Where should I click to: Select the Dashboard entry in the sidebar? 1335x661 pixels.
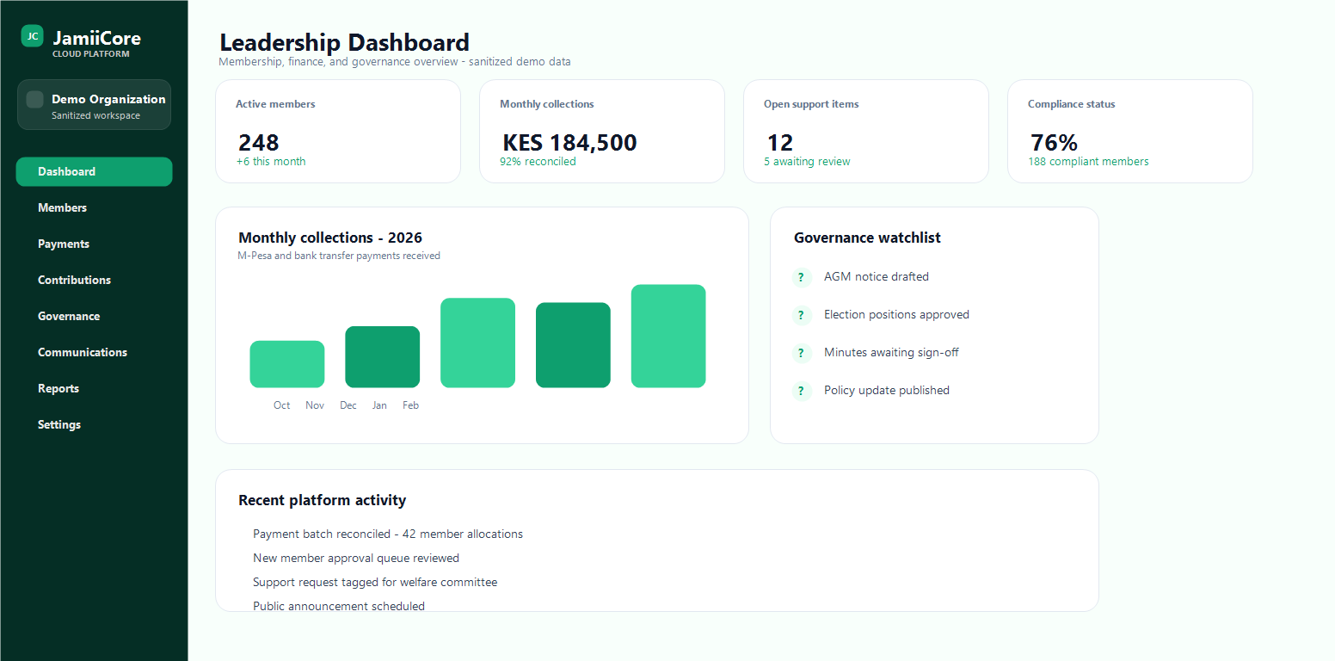[94, 171]
